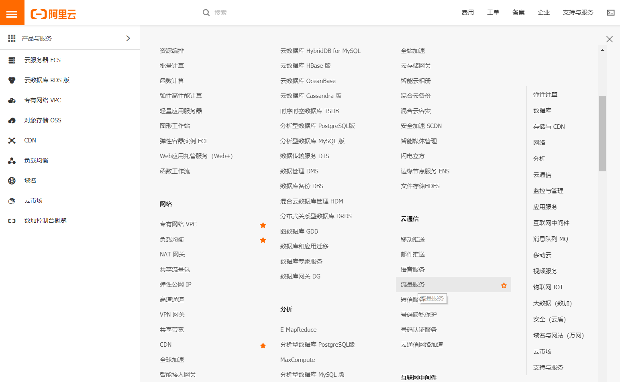
Task: Jump to 数据库 category
Action: pos(542,111)
